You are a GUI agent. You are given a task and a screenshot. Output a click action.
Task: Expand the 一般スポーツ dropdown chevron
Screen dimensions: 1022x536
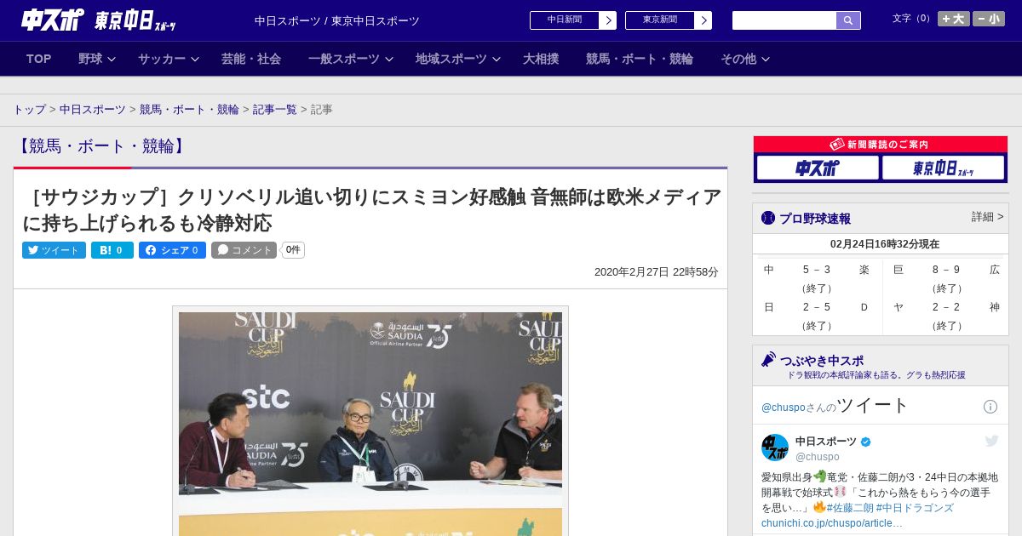[x=389, y=59]
